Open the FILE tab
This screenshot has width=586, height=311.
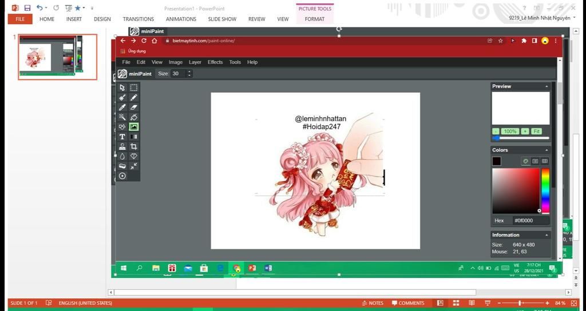(x=20, y=19)
